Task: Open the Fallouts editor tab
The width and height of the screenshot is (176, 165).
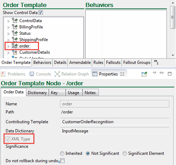Action: pos(113,62)
